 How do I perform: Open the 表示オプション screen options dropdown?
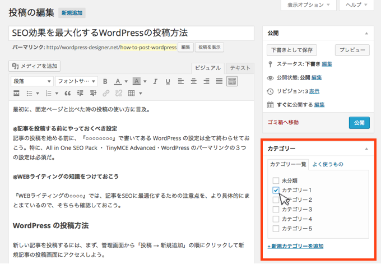click(x=309, y=5)
